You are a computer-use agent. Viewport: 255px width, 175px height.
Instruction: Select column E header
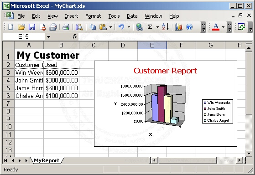click(x=152, y=45)
